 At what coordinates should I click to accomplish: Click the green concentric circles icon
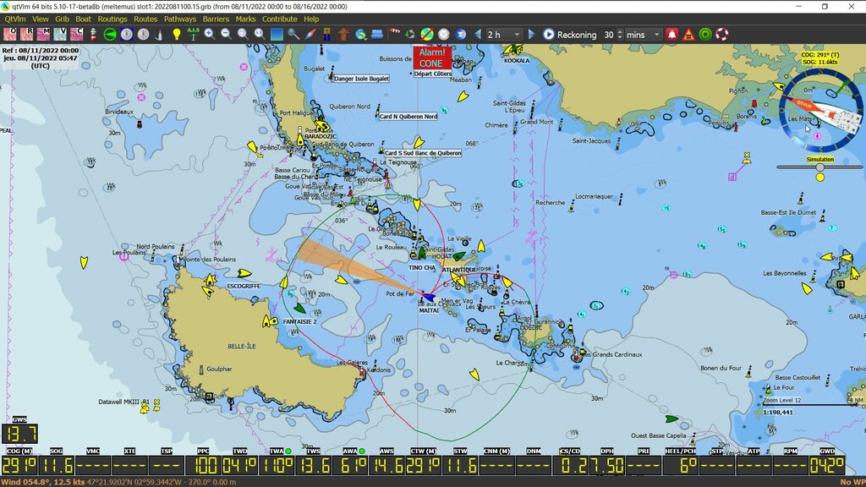705,34
